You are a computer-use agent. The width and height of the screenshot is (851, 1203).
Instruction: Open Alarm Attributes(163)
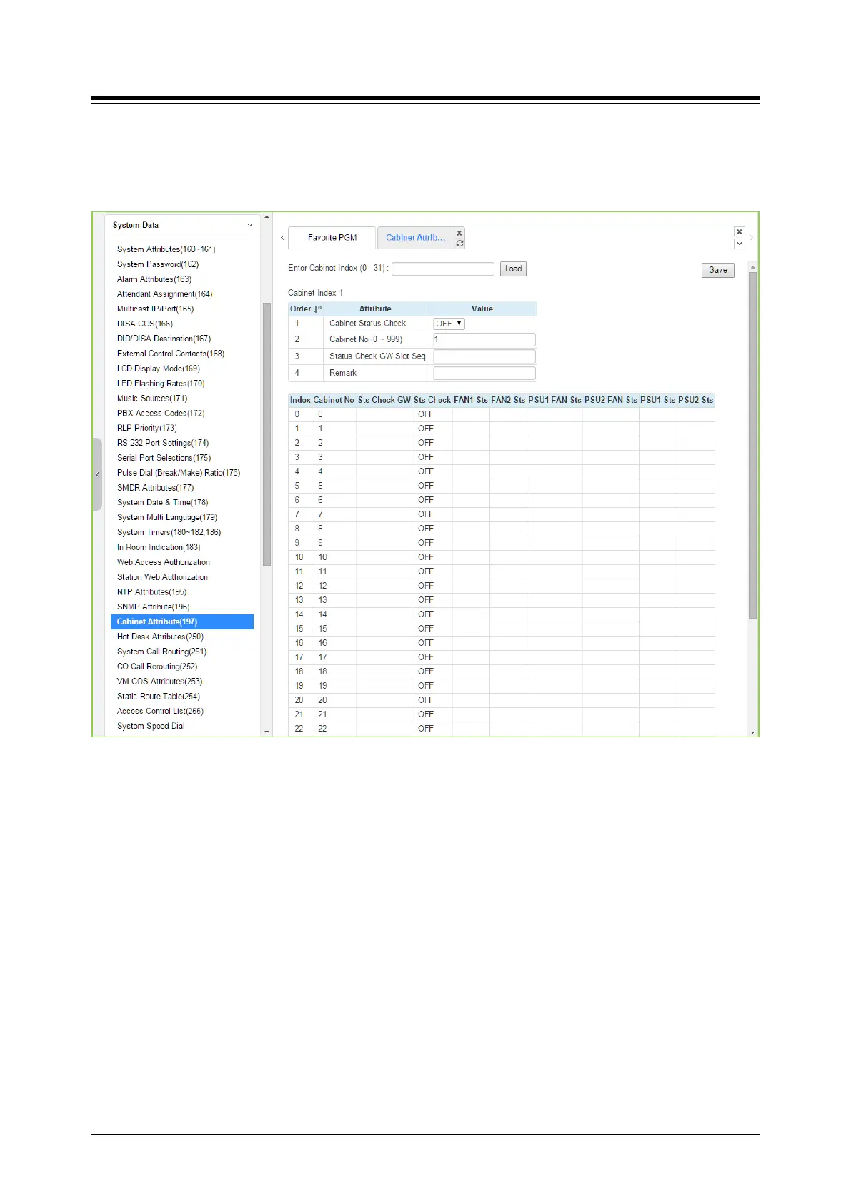[154, 279]
